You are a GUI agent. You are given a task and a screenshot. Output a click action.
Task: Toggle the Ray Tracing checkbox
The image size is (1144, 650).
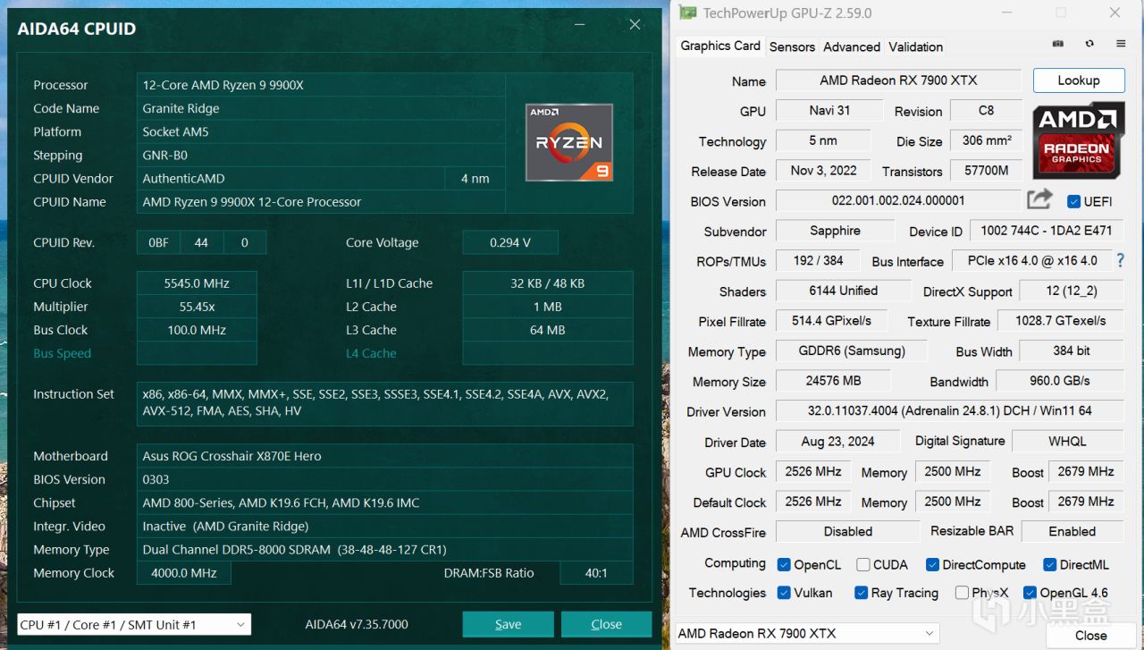pos(861,593)
